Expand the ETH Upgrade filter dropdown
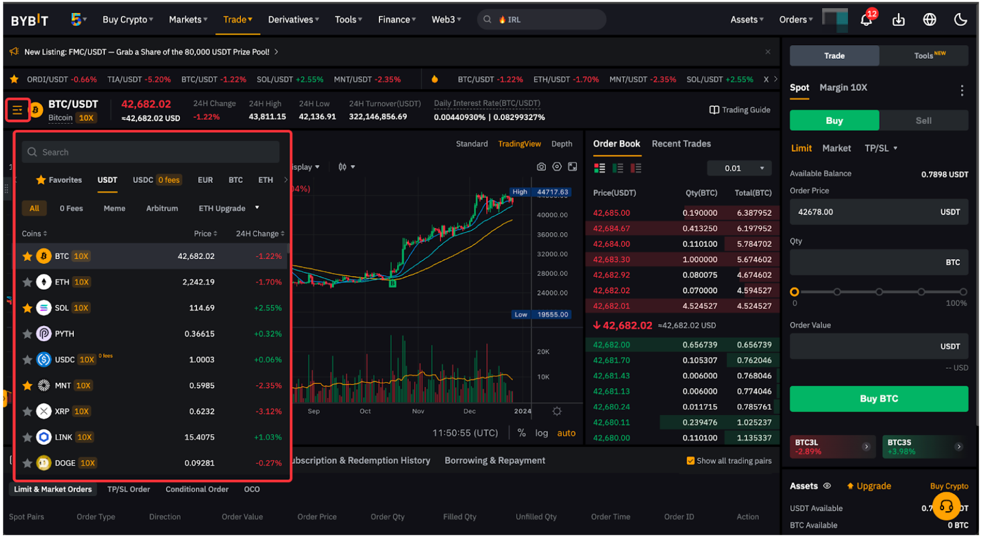 pos(256,208)
